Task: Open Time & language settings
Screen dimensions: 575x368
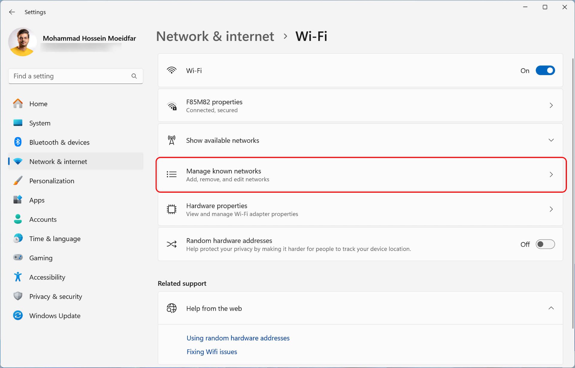Action: point(75,238)
